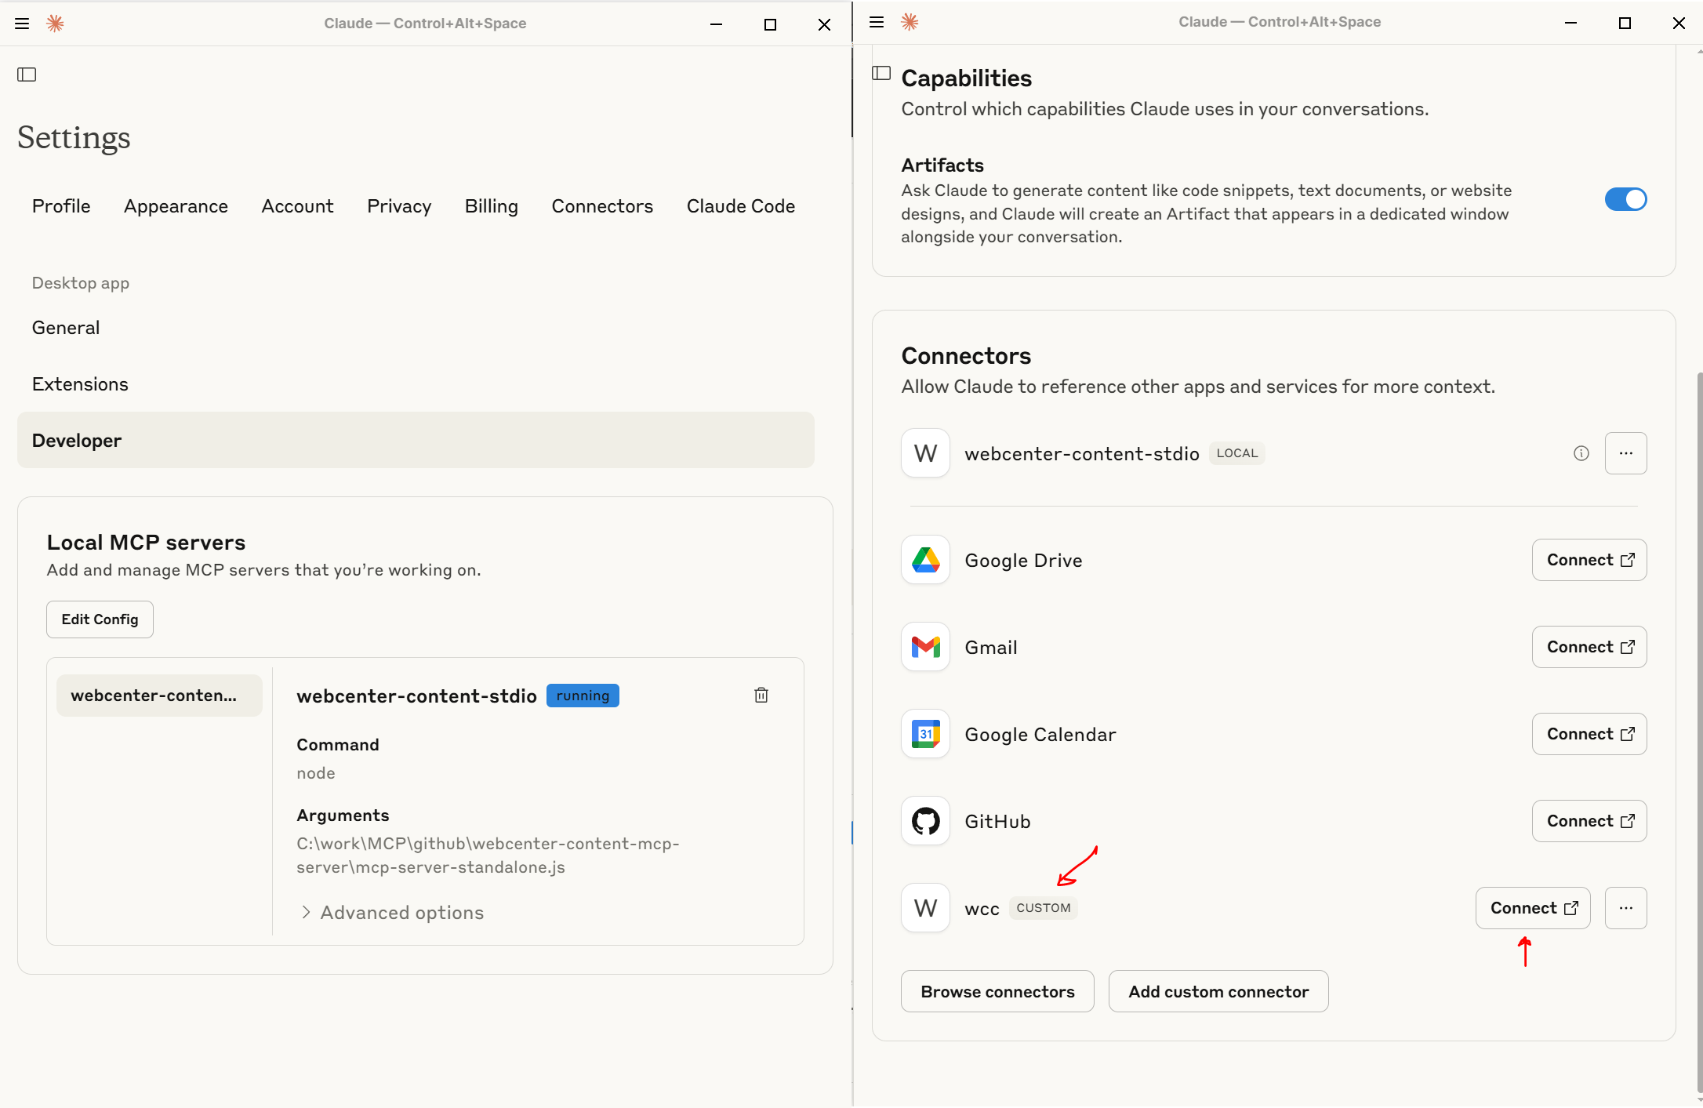
Task: Maximize the left Claude window
Action: click(x=770, y=24)
